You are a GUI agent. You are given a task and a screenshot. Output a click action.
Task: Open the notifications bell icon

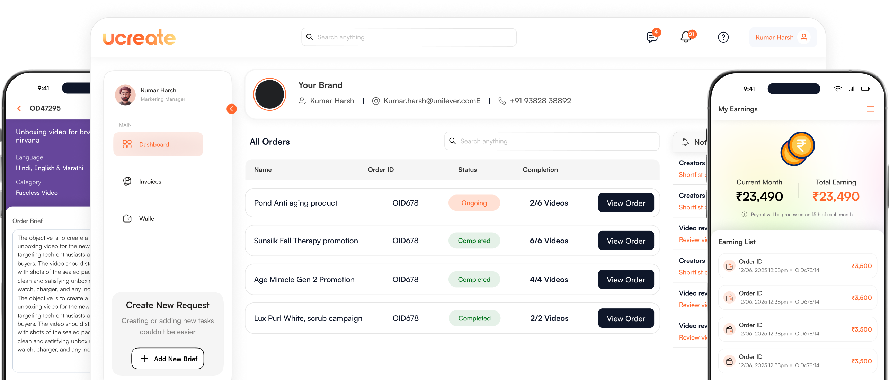coord(686,37)
